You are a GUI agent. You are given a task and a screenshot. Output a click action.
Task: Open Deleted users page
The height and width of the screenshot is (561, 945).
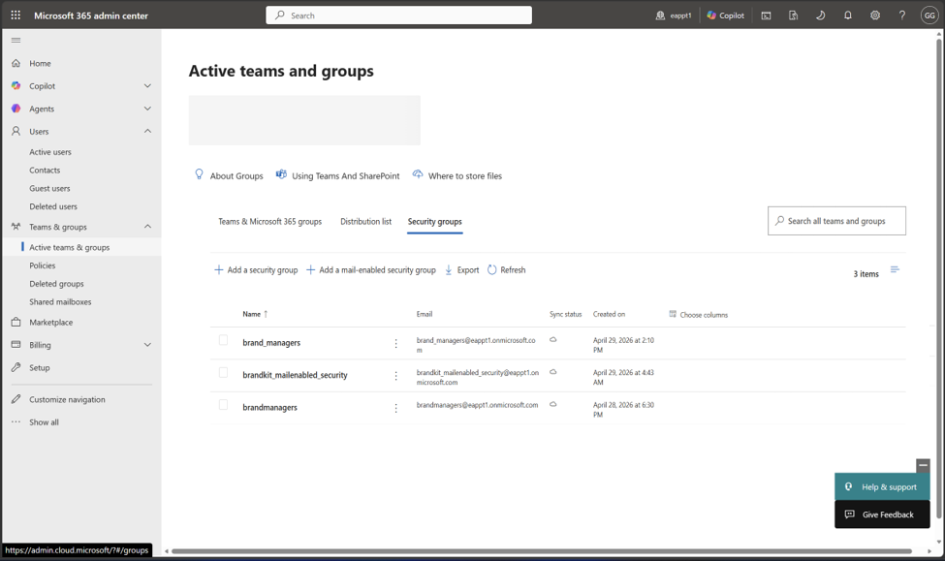coord(53,206)
